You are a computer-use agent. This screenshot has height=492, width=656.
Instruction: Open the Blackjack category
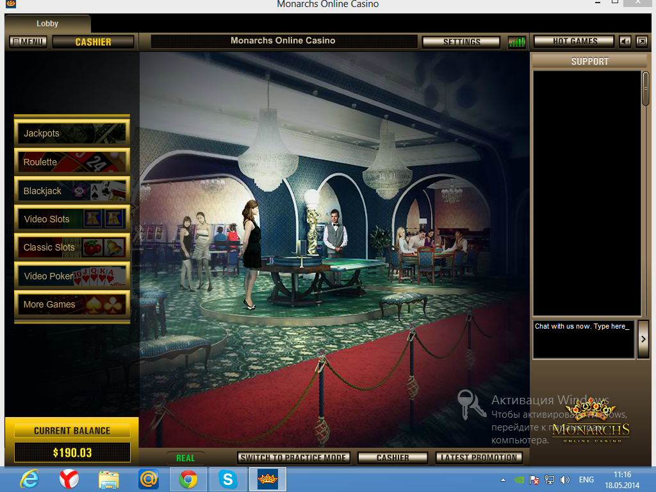72,190
